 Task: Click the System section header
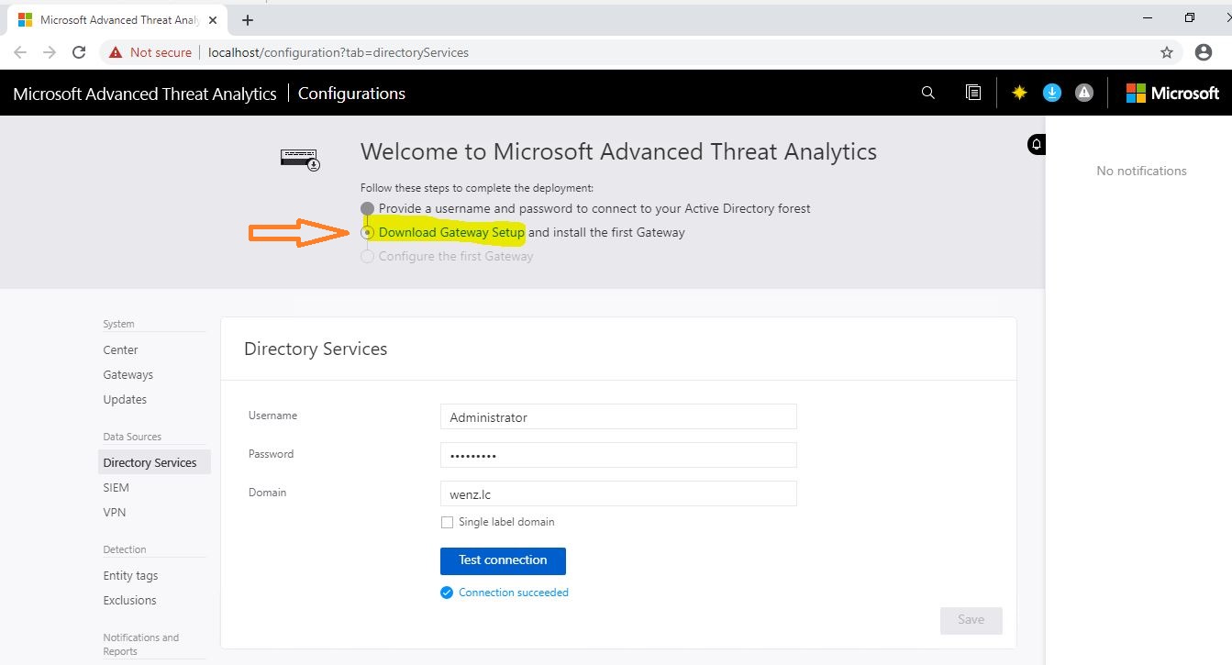[x=118, y=324]
